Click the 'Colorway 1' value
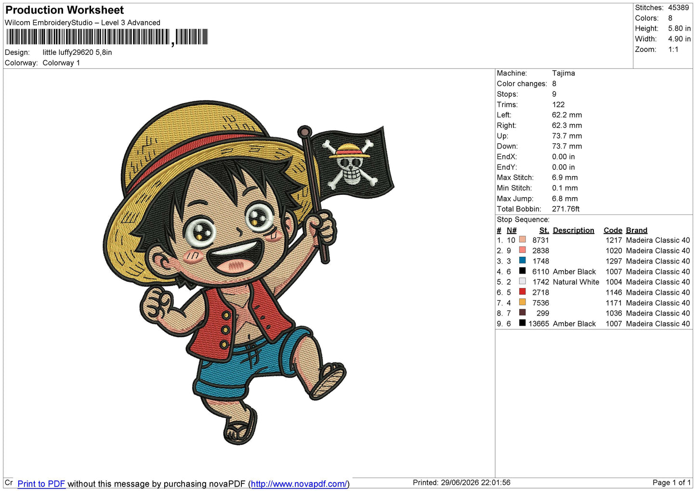The height and width of the screenshot is (491, 696). [x=61, y=63]
